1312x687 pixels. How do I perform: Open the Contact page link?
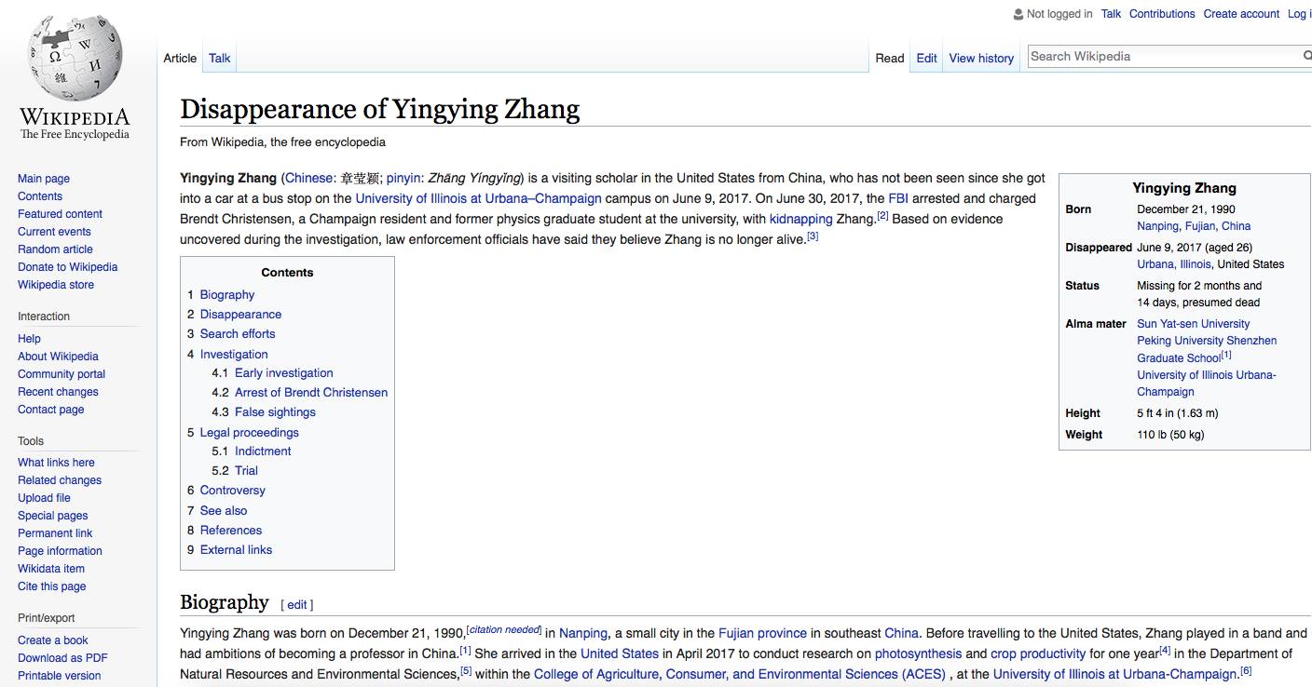50,410
